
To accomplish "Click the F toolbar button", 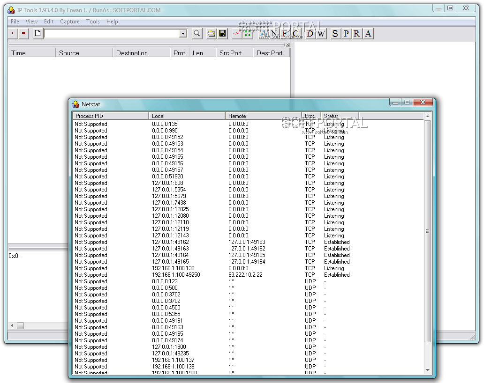I will (x=285, y=33).
